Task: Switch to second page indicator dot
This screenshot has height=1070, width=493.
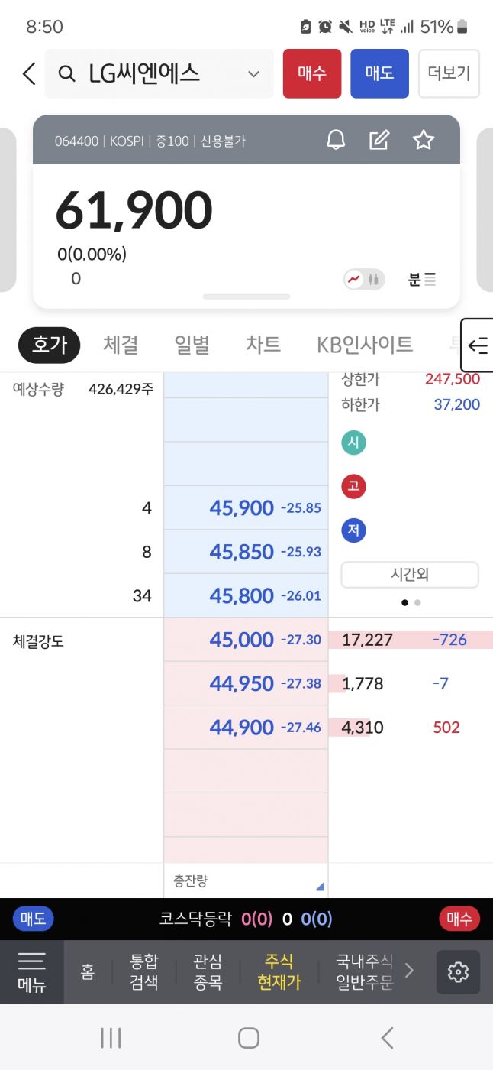Action: click(x=417, y=602)
